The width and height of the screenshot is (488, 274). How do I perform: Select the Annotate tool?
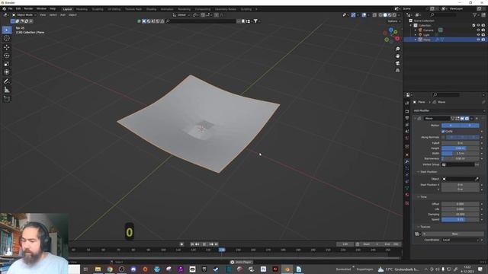tap(7, 81)
